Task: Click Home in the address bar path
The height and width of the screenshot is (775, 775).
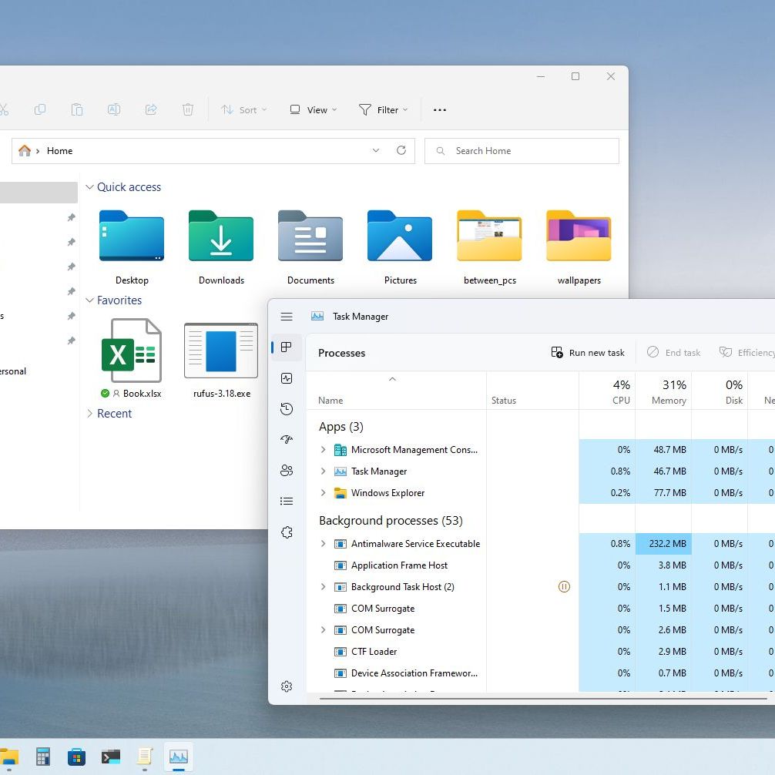Action: pyautogui.click(x=59, y=151)
